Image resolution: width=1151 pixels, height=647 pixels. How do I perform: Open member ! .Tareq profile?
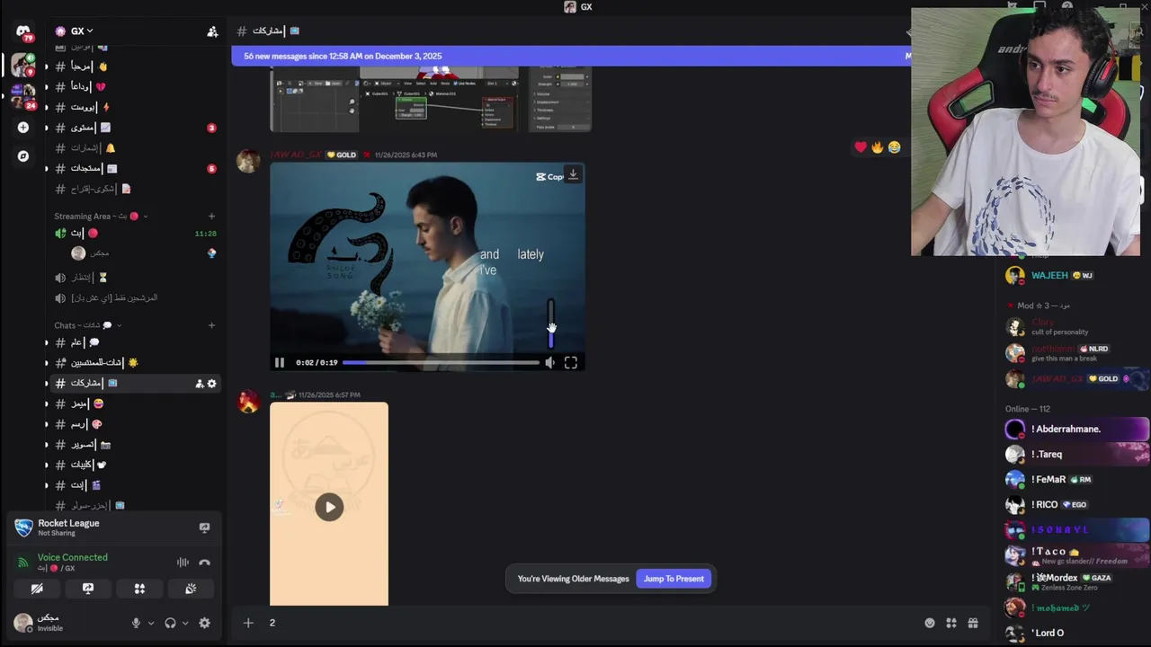coord(1075,455)
